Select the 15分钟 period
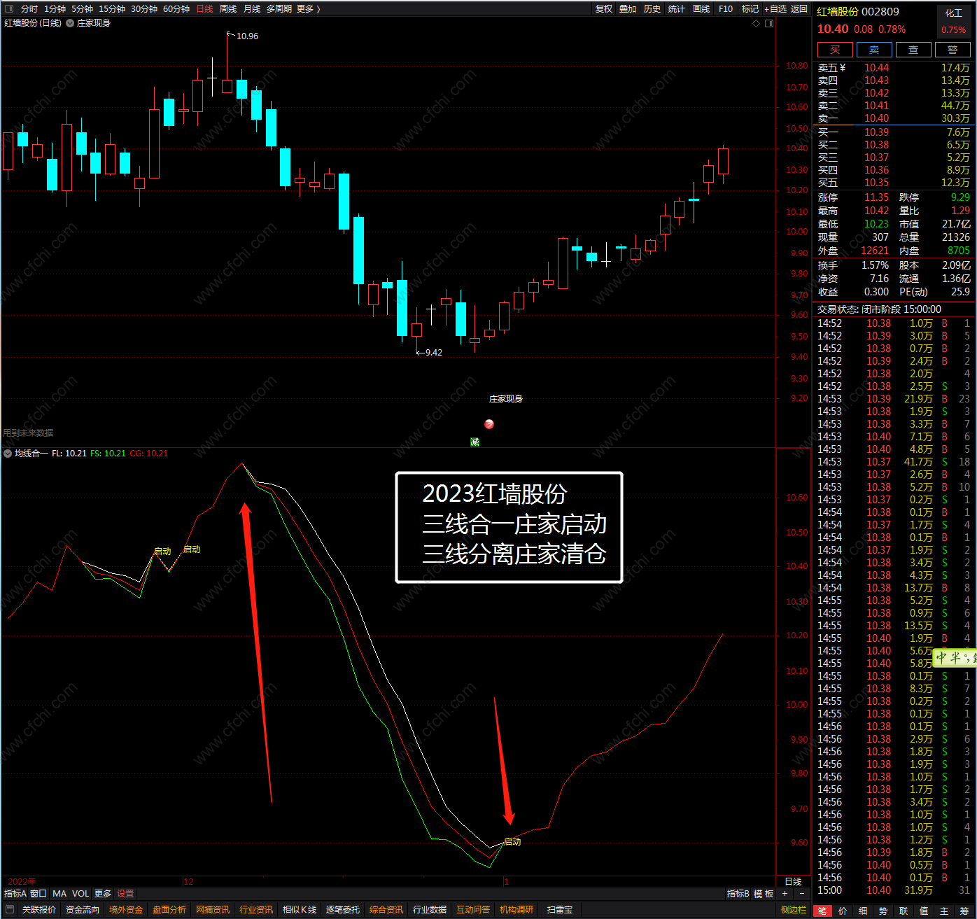Screen dimensions: 977x919 [x=112, y=9]
